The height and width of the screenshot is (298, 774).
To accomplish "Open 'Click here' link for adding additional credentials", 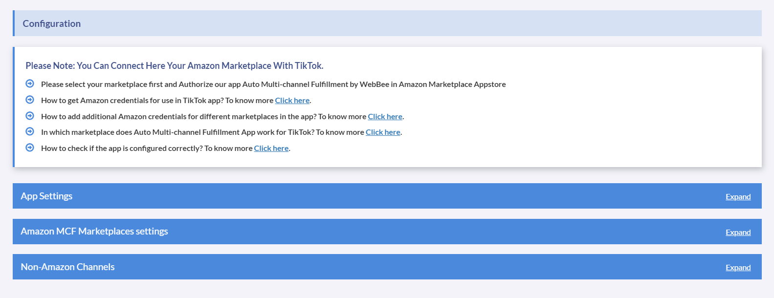I will pos(385,117).
